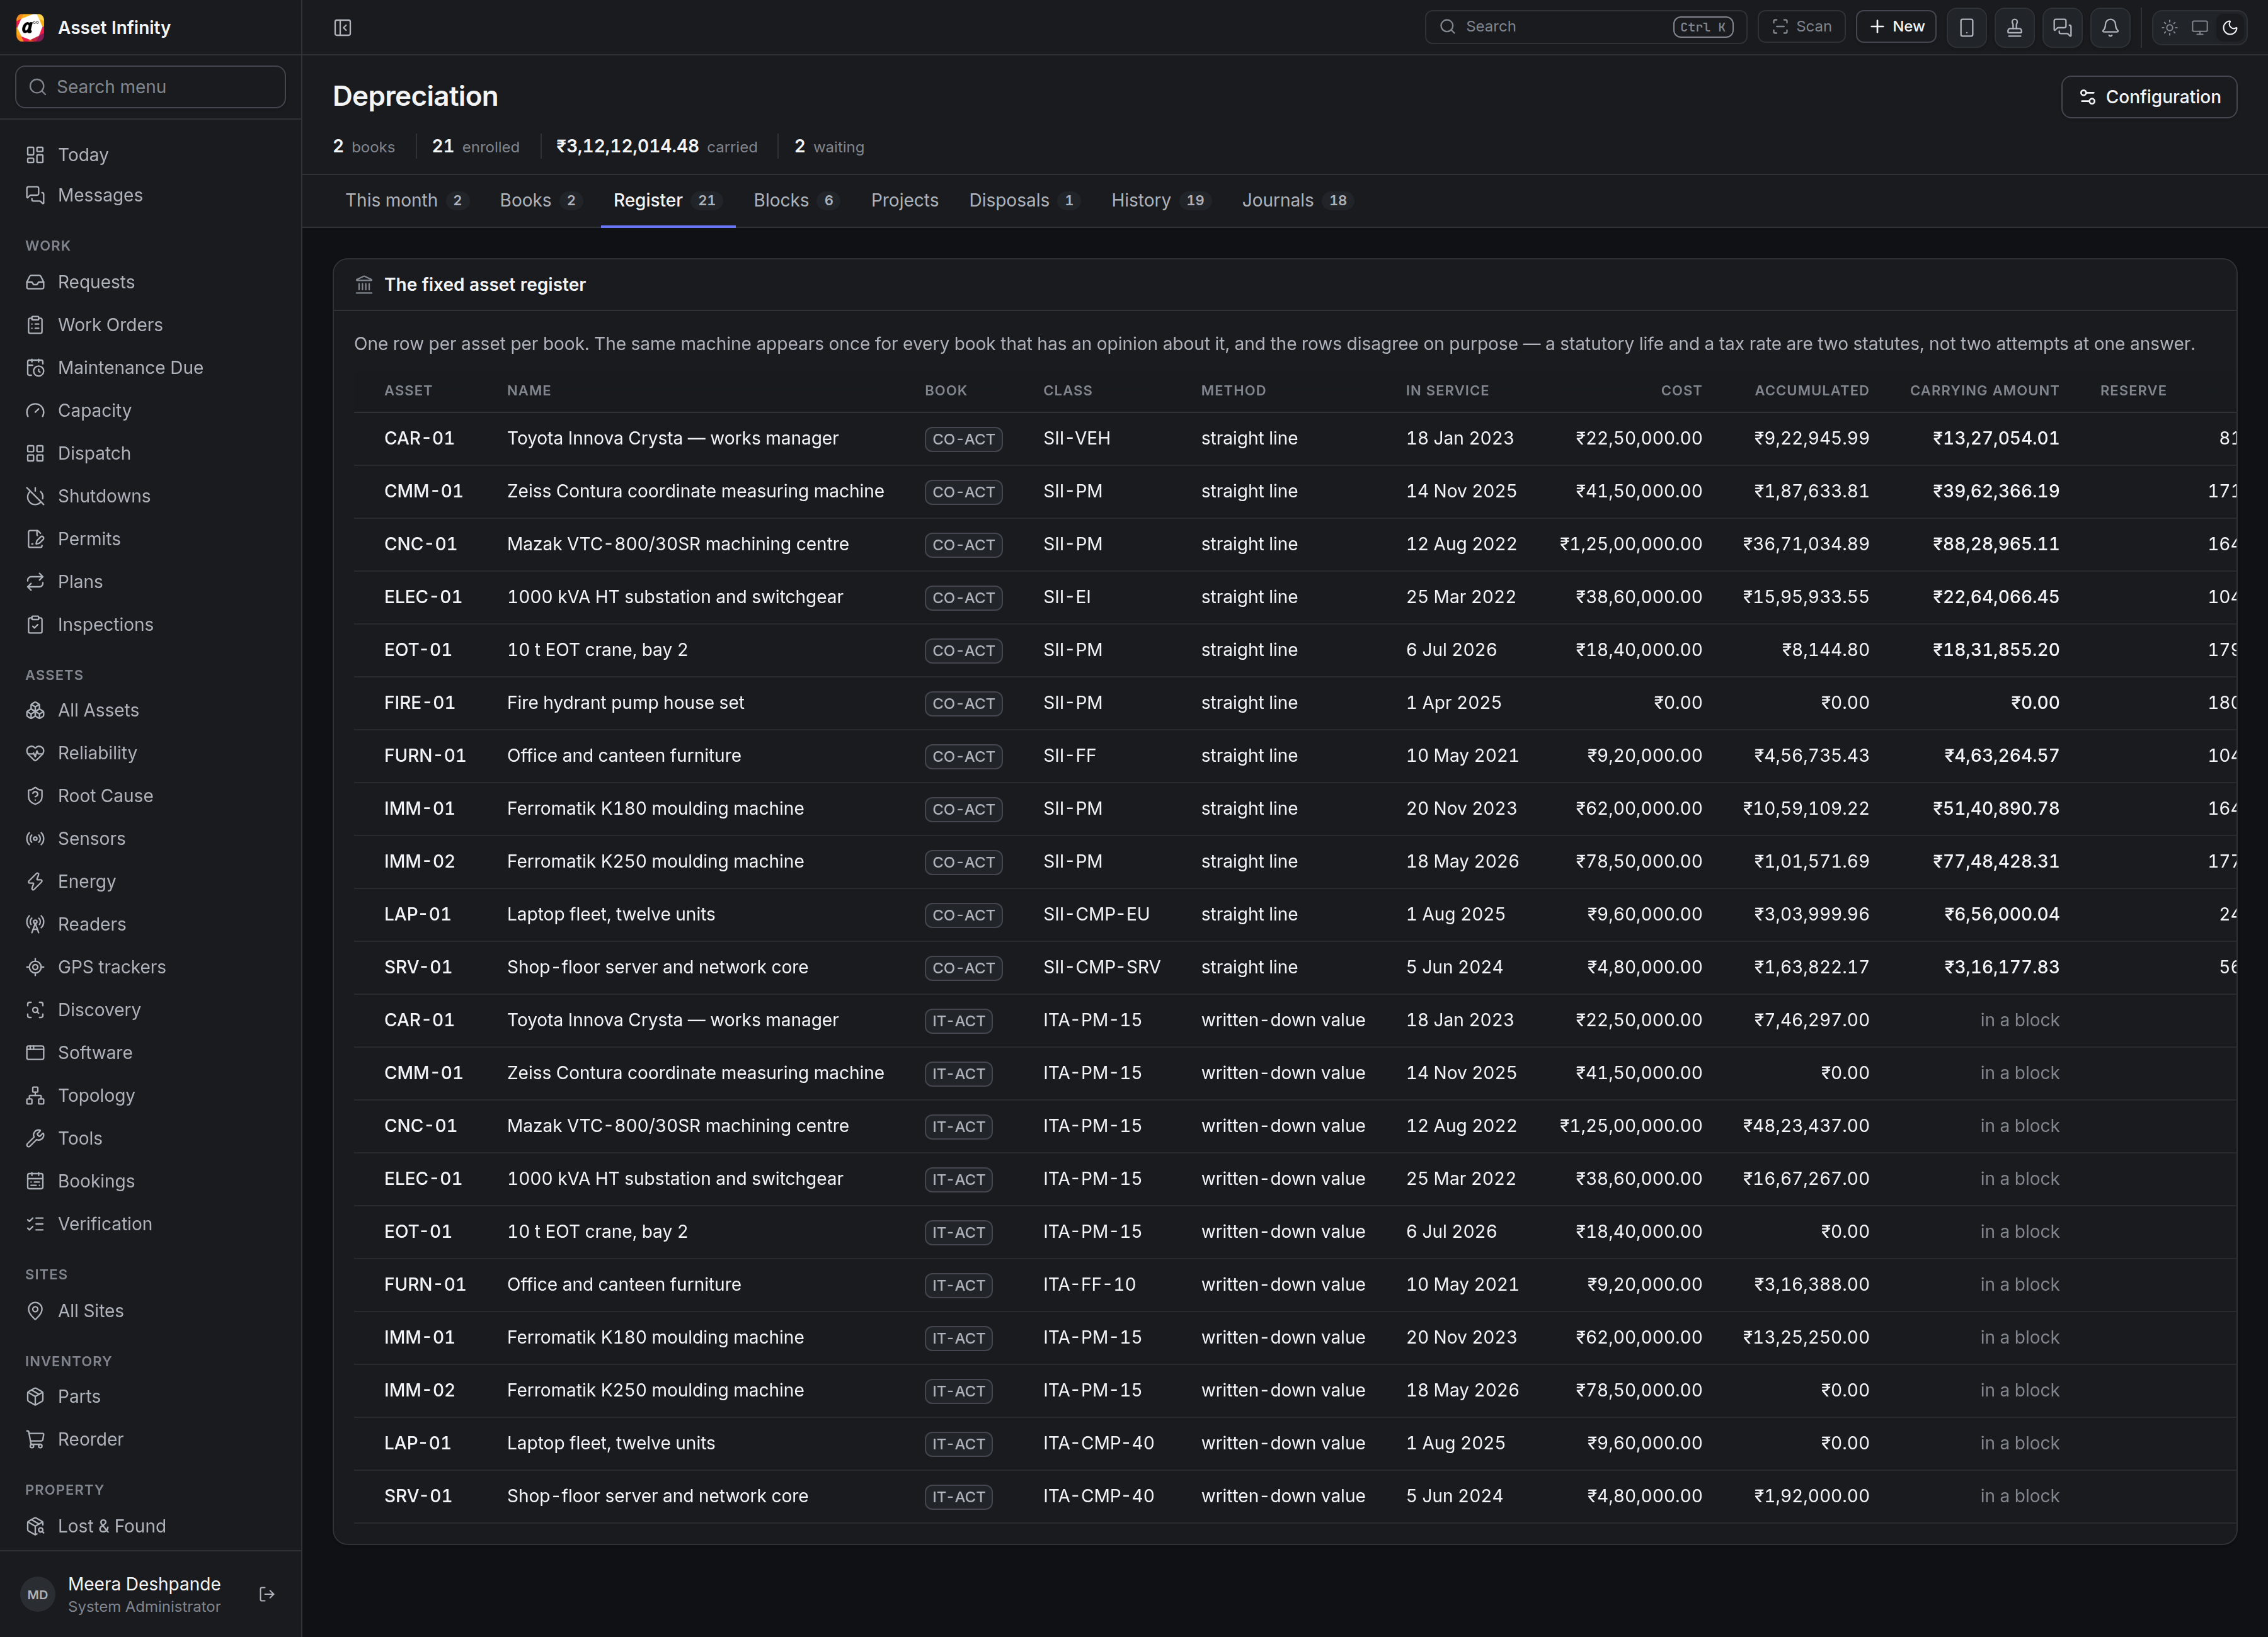Open Permits in the sidebar

pos(151,539)
